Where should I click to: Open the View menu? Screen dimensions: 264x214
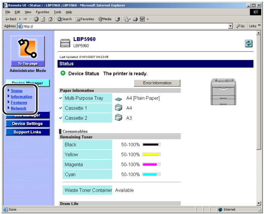pyautogui.click(x=28, y=12)
